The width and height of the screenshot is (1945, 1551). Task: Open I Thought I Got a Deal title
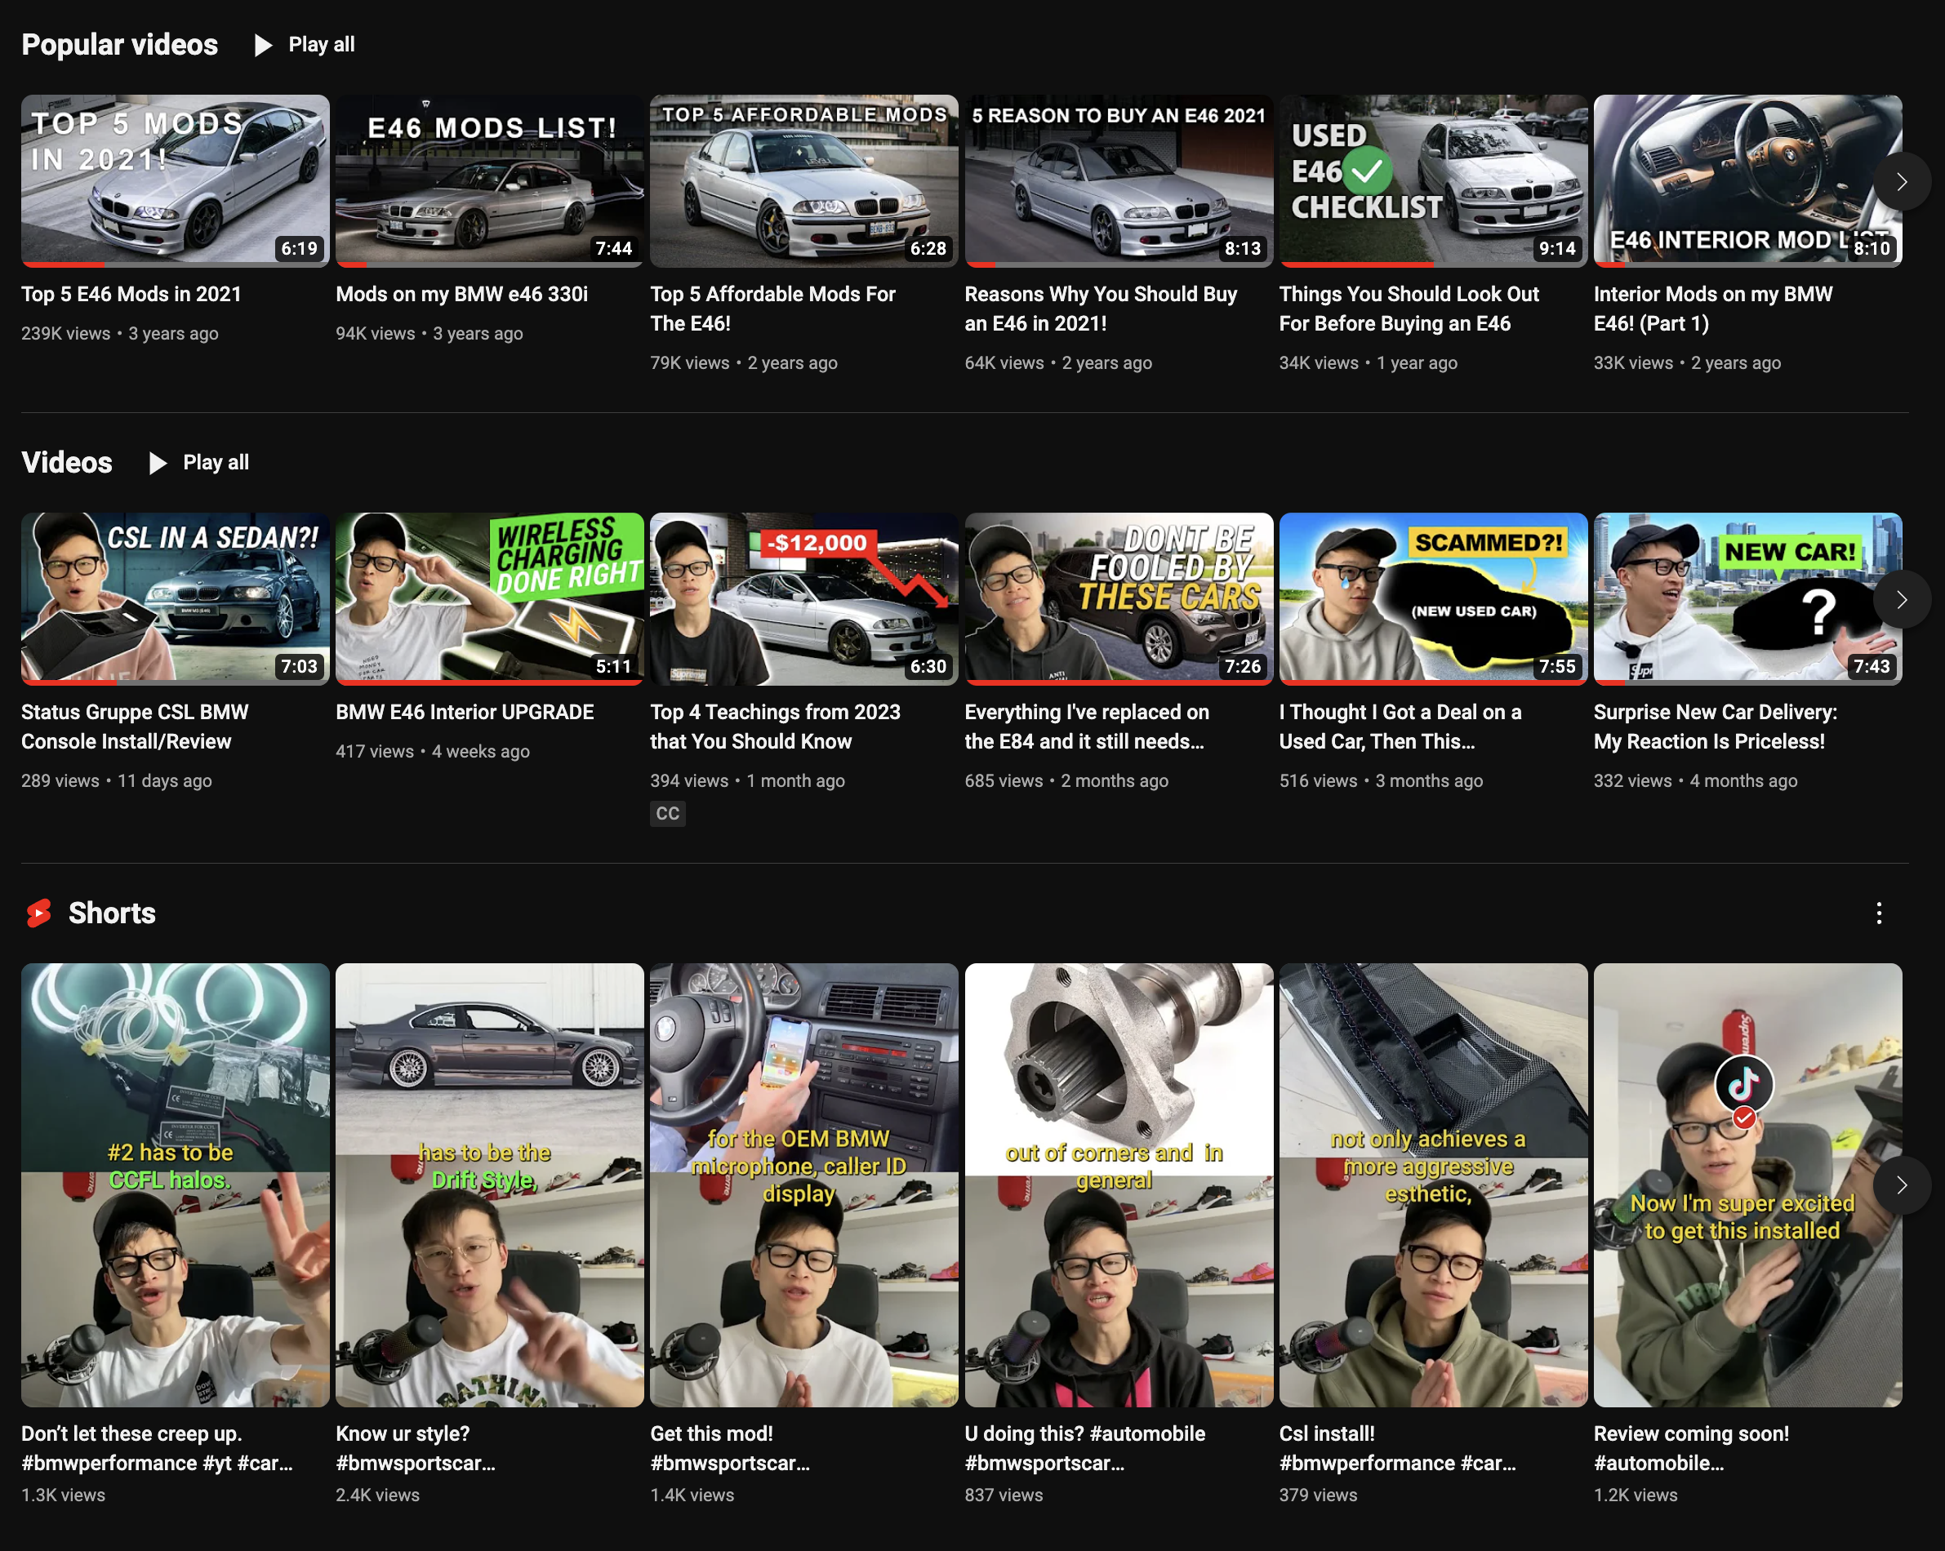[x=1400, y=727]
